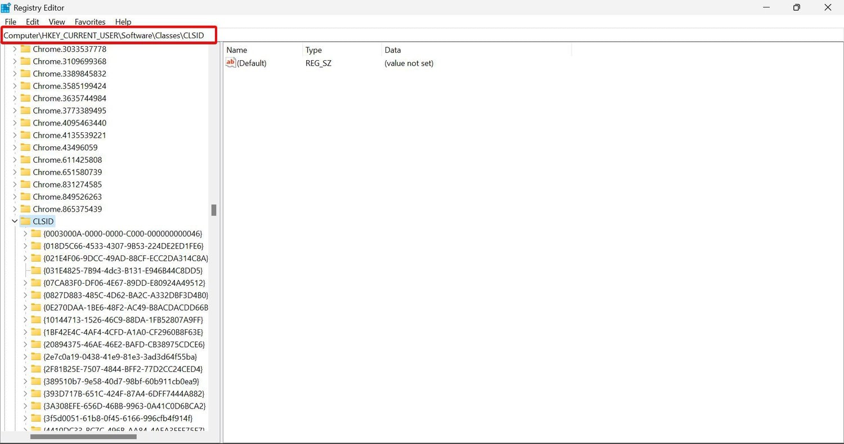Click folder icon of {2e7c0a19-0438-41e9-81e3-3ad3d64f55ba}
This screenshot has width=844, height=444.
point(36,357)
